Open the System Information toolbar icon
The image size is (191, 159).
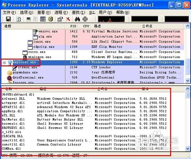pyautogui.click(x=29, y=19)
